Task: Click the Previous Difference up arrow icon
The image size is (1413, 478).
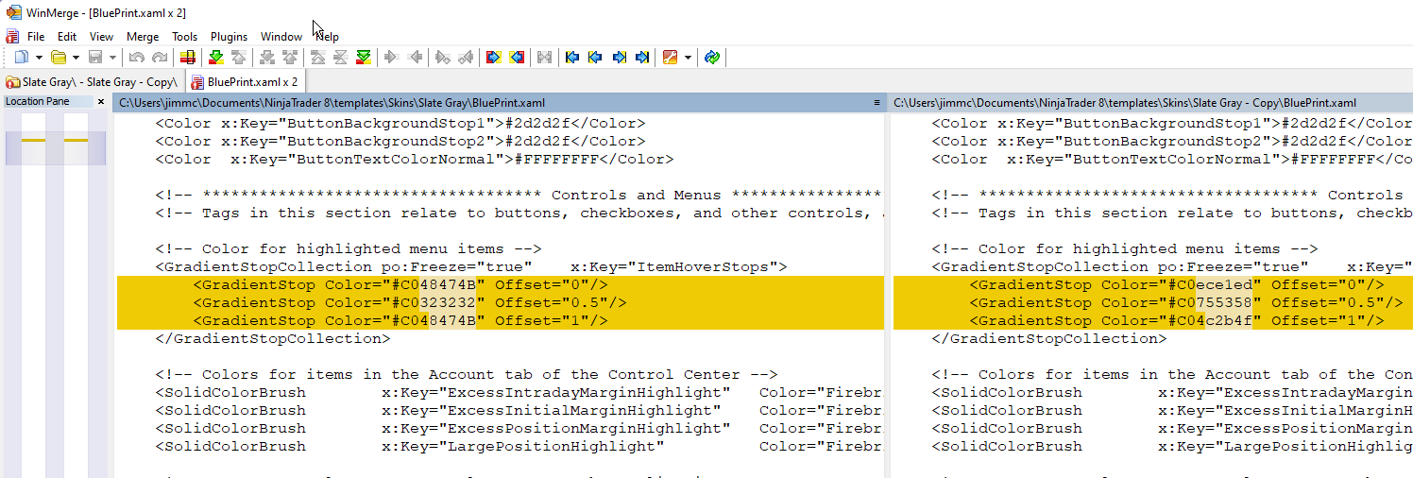Action: click(x=239, y=58)
